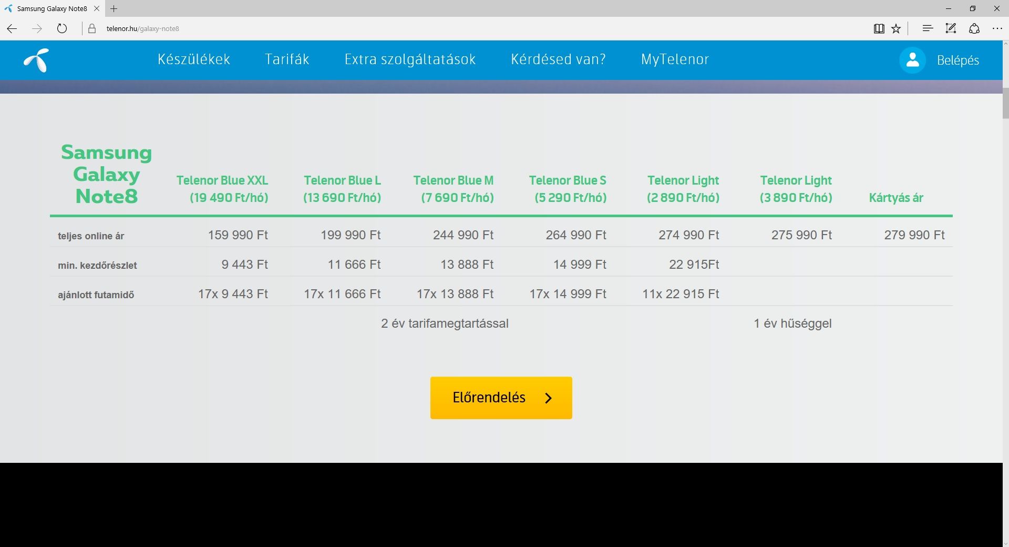Screen dimensions: 1009x547
Task: Click the installment 17x 13 888 Ft
Action: tap(455, 294)
